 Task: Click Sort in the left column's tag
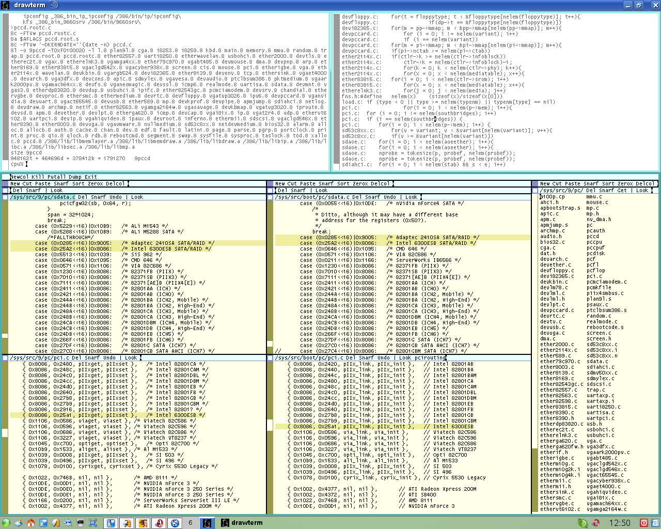(77, 183)
